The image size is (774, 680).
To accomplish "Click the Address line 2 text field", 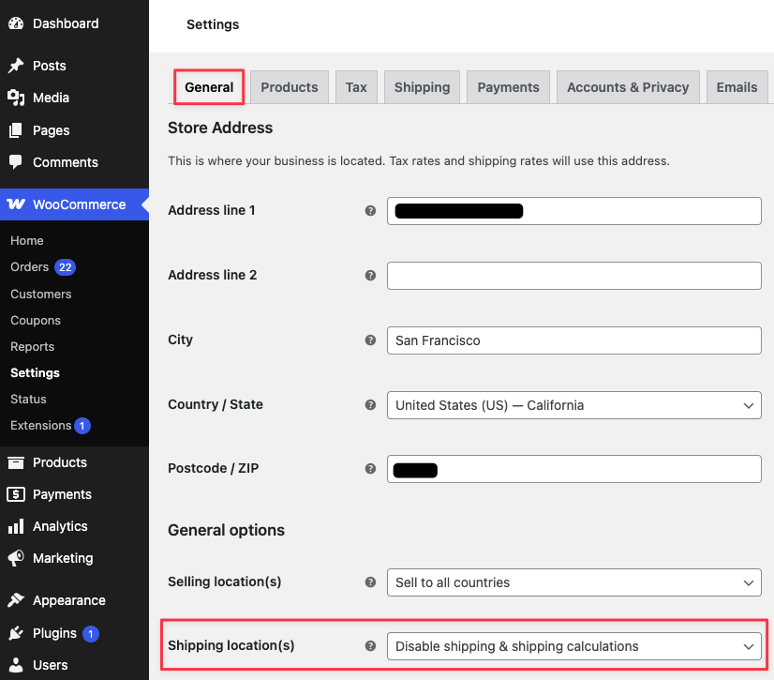I will [x=573, y=276].
